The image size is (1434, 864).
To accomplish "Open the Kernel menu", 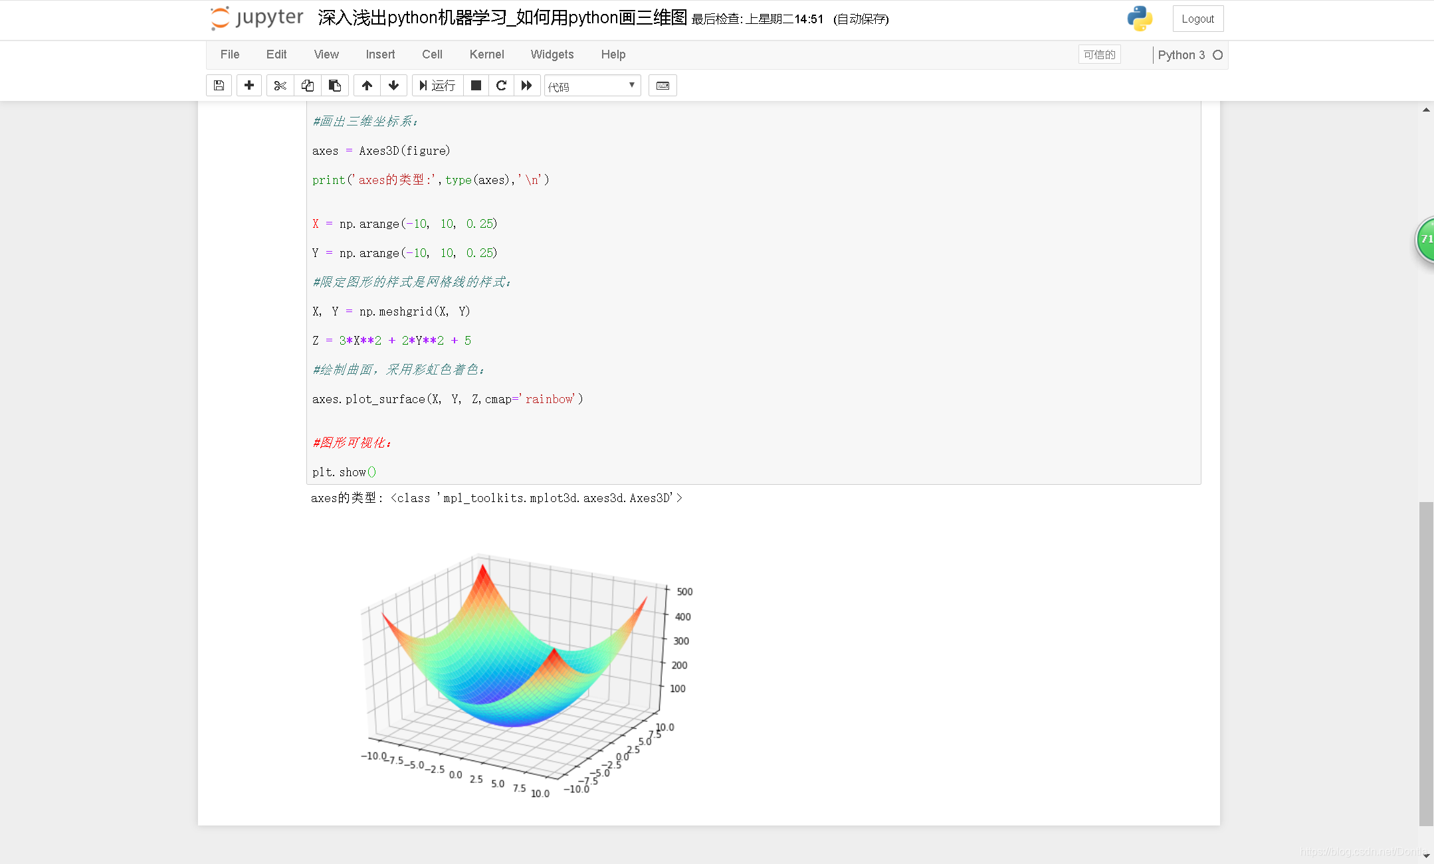I will click(486, 54).
